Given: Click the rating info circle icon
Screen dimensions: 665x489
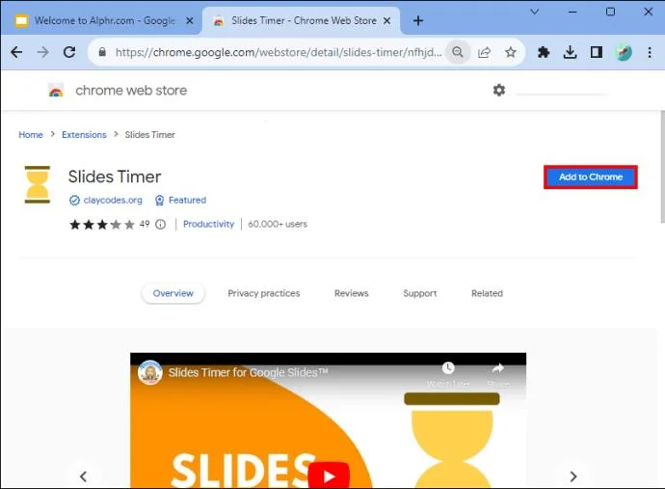Looking at the screenshot, I should tap(160, 224).
